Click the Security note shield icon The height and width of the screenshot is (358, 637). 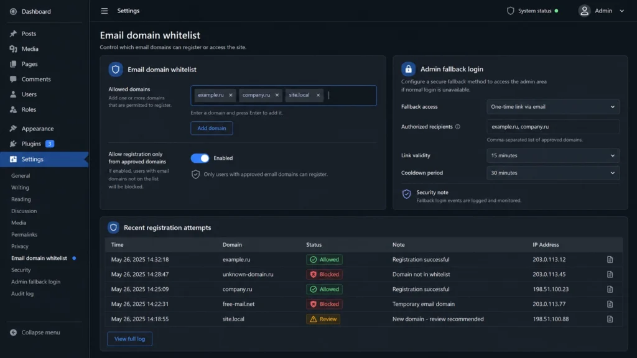pyautogui.click(x=406, y=194)
